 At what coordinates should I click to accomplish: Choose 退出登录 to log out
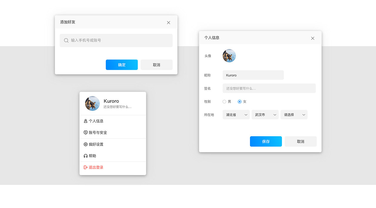113,167
